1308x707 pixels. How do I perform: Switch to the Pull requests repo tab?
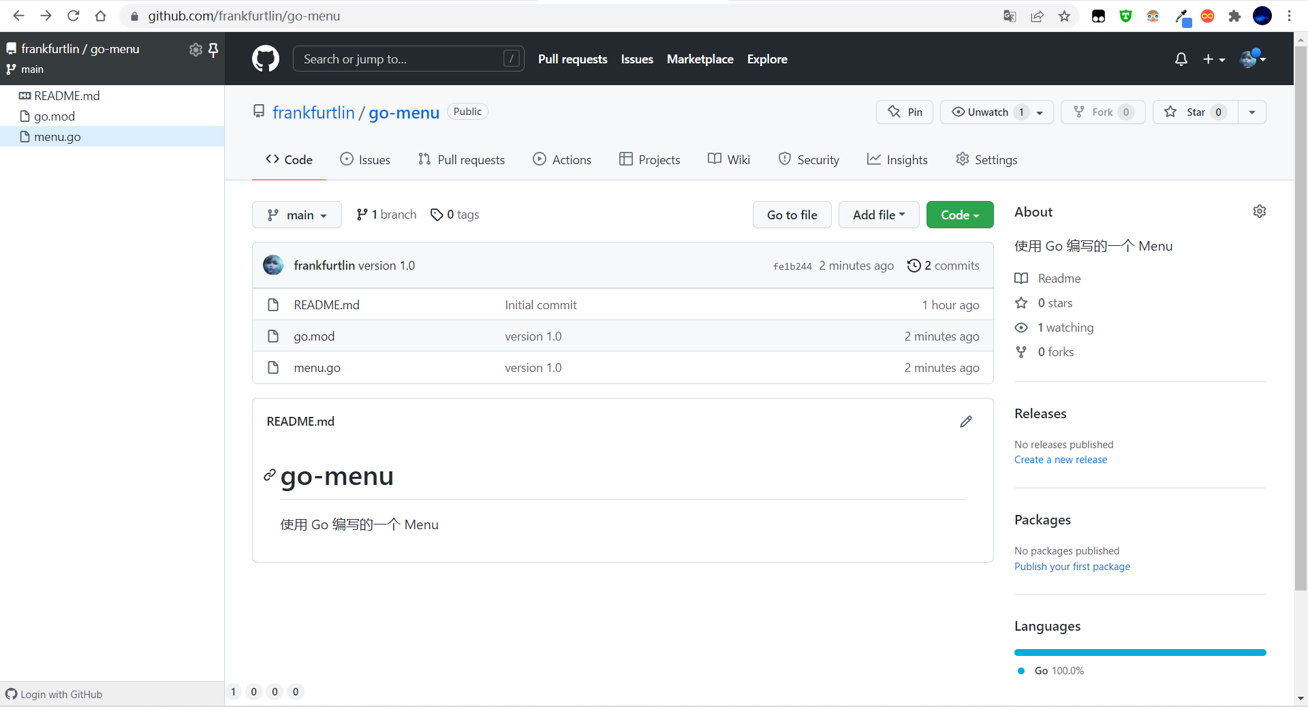461,159
